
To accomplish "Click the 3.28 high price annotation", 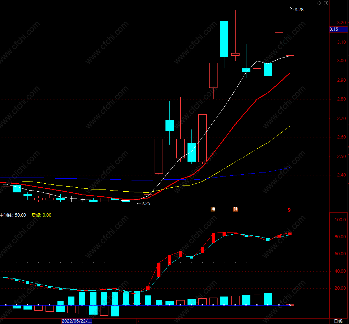I will 299,9.
